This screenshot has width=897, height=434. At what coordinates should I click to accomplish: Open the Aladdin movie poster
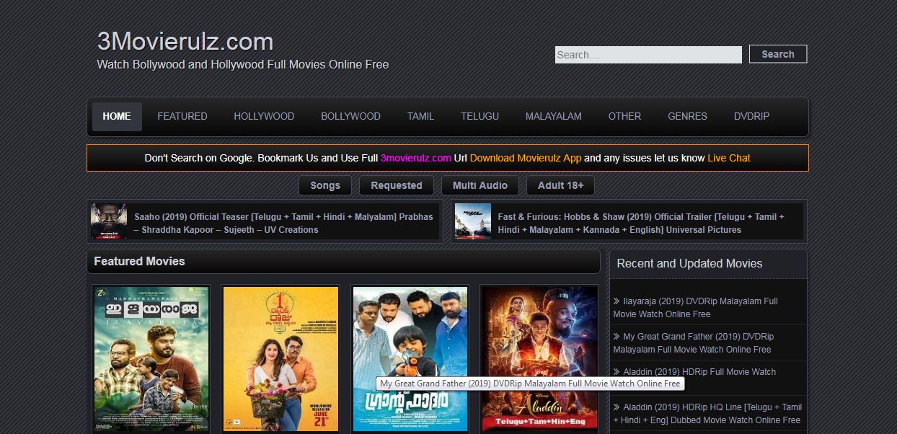539,359
